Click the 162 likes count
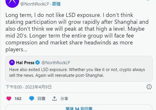This screenshot has width=156, height=110. (x=18, y=99)
